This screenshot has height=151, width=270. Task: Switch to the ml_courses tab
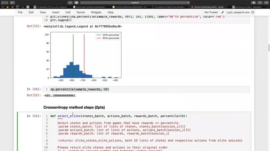pyautogui.click(x=169, y=7)
